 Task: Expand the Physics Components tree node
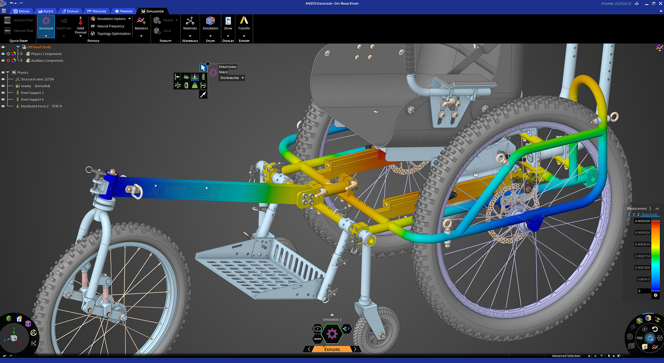(21, 54)
